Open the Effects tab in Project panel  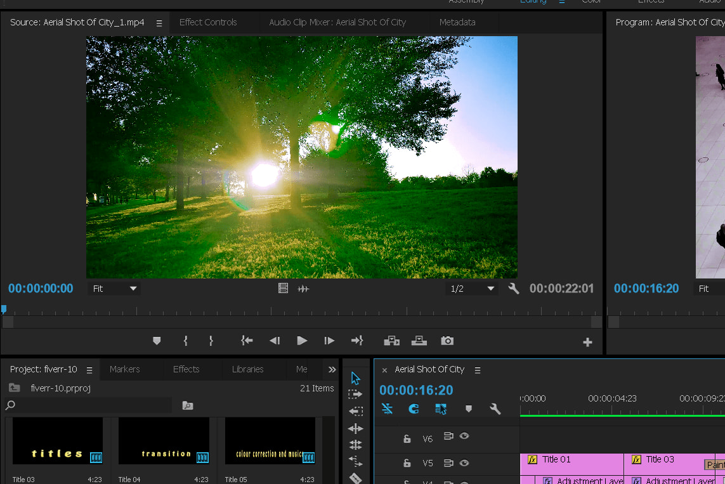[x=186, y=369]
